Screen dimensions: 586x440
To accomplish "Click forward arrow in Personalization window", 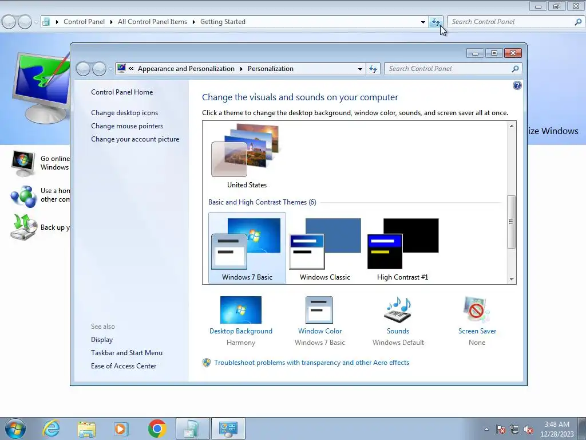I will click(99, 69).
